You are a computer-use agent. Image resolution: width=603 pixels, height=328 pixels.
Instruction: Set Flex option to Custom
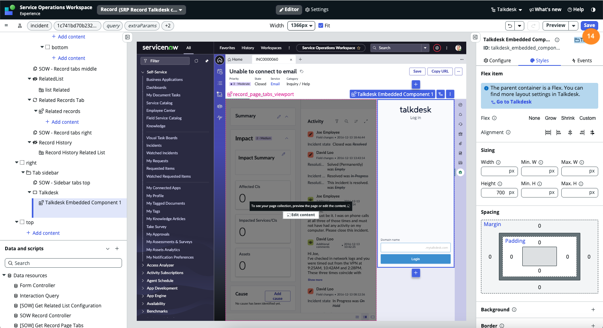tap(587, 118)
